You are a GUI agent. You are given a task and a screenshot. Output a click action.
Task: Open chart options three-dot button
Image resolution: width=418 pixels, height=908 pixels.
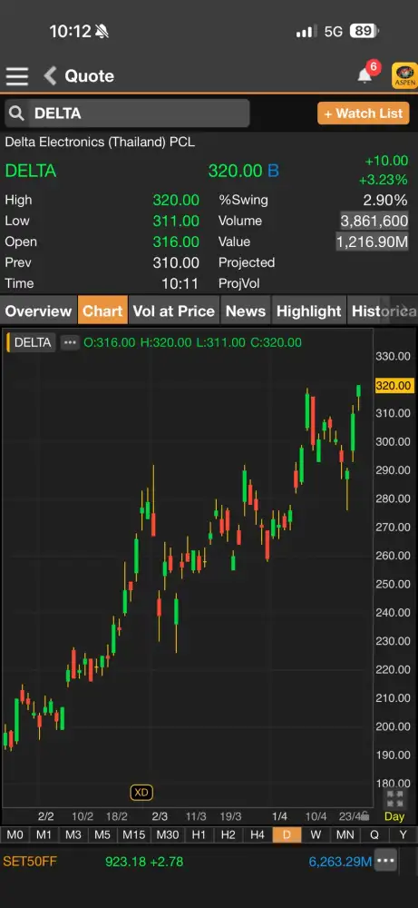[70, 342]
